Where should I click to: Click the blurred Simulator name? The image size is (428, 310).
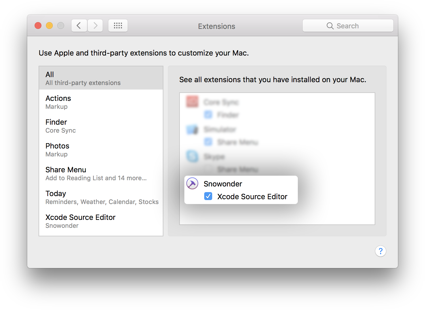point(220,129)
